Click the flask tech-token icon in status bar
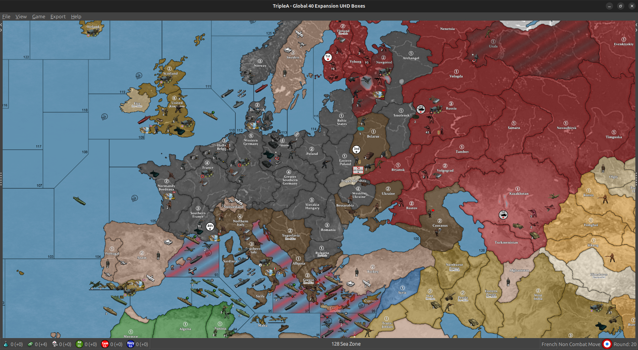638x350 pixels. pos(6,344)
